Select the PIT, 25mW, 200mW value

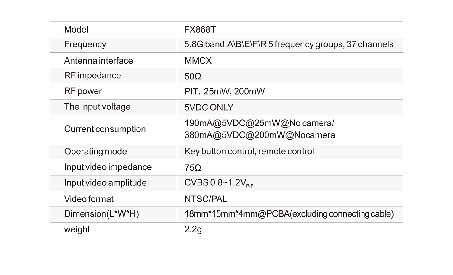click(224, 92)
